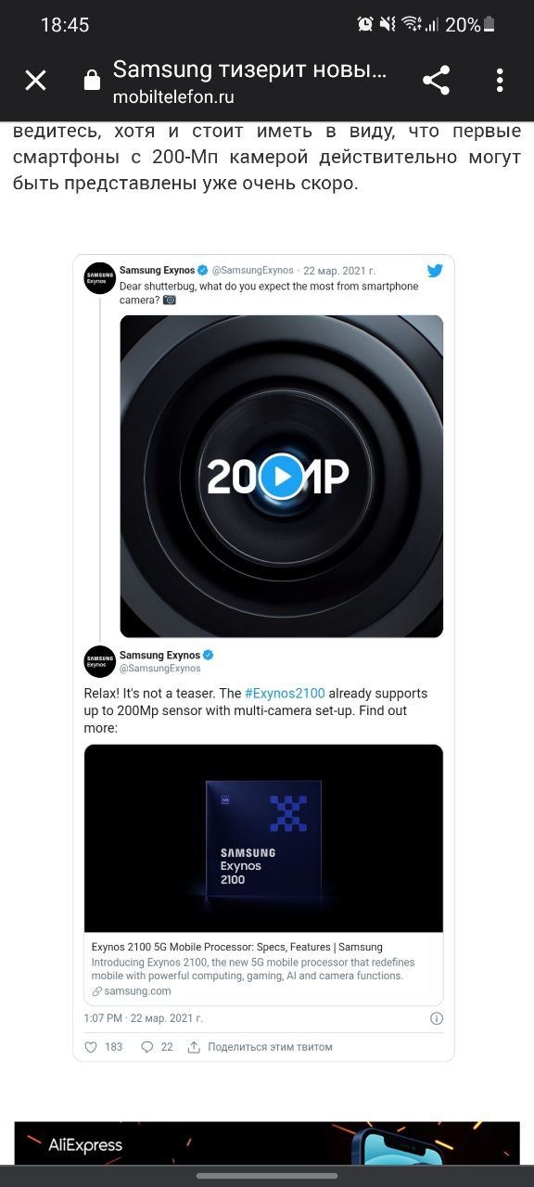Open the Twitter bird logo
The width and height of the screenshot is (534, 1187).
click(x=435, y=271)
